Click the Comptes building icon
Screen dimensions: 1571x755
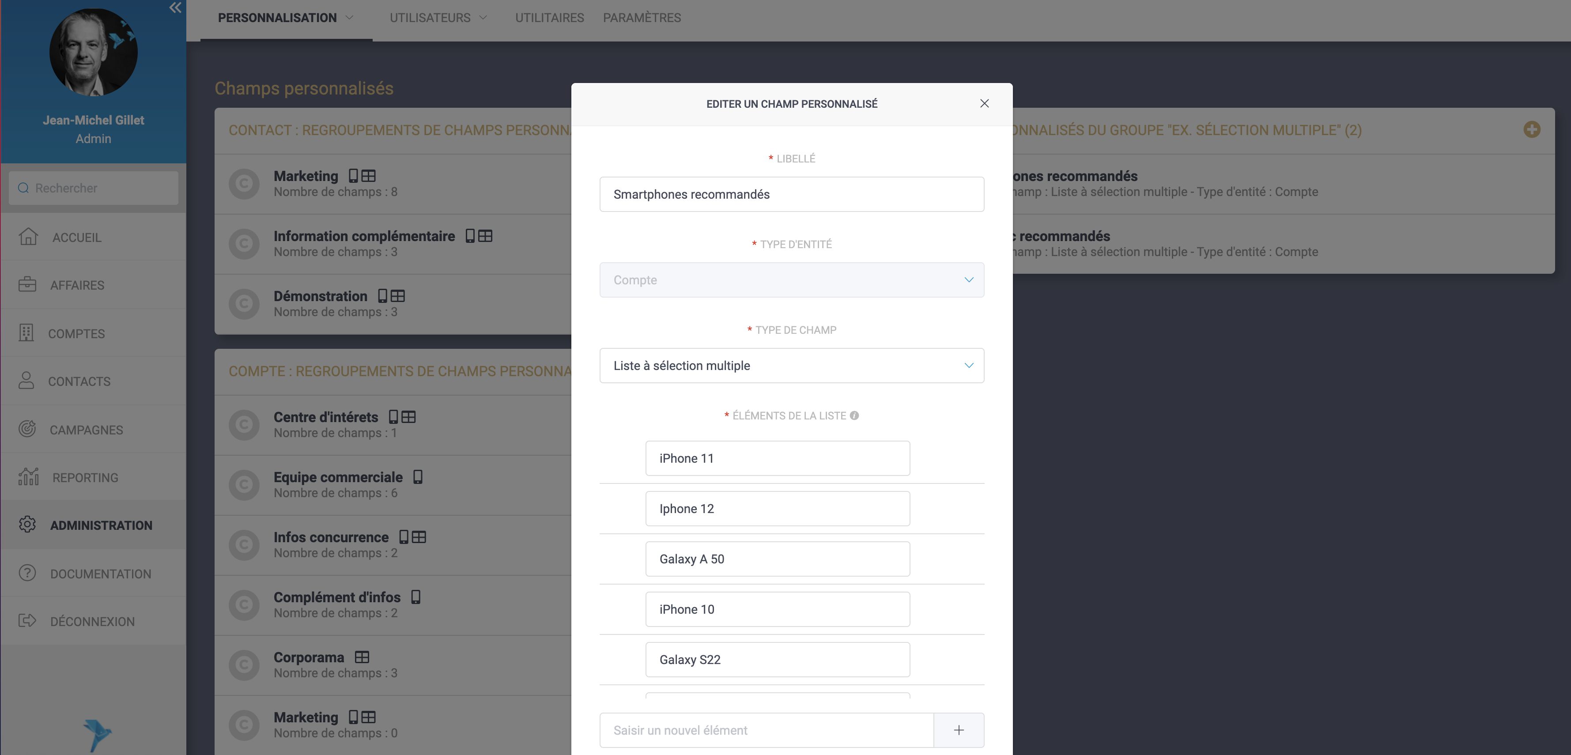26,333
